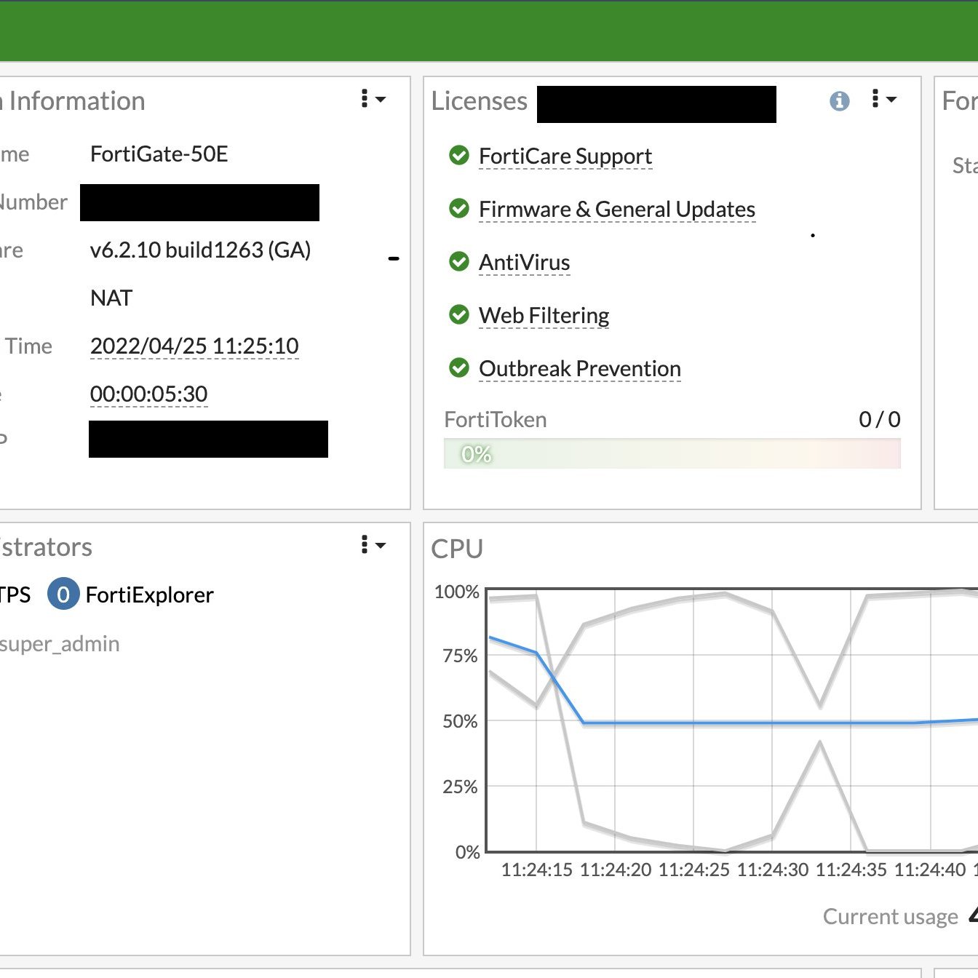Click the CPU widget title
The width and height of the screenshot is (978, 978).
tap(457, 549)
